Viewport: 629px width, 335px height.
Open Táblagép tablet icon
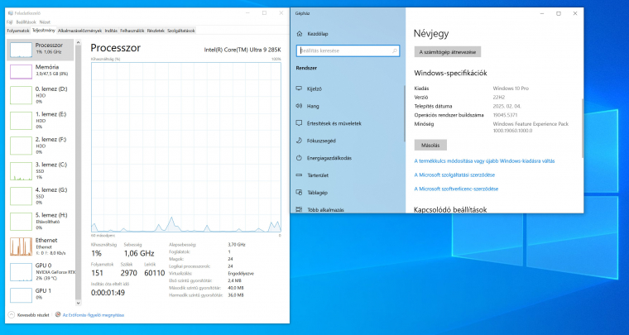coord(299,193)
